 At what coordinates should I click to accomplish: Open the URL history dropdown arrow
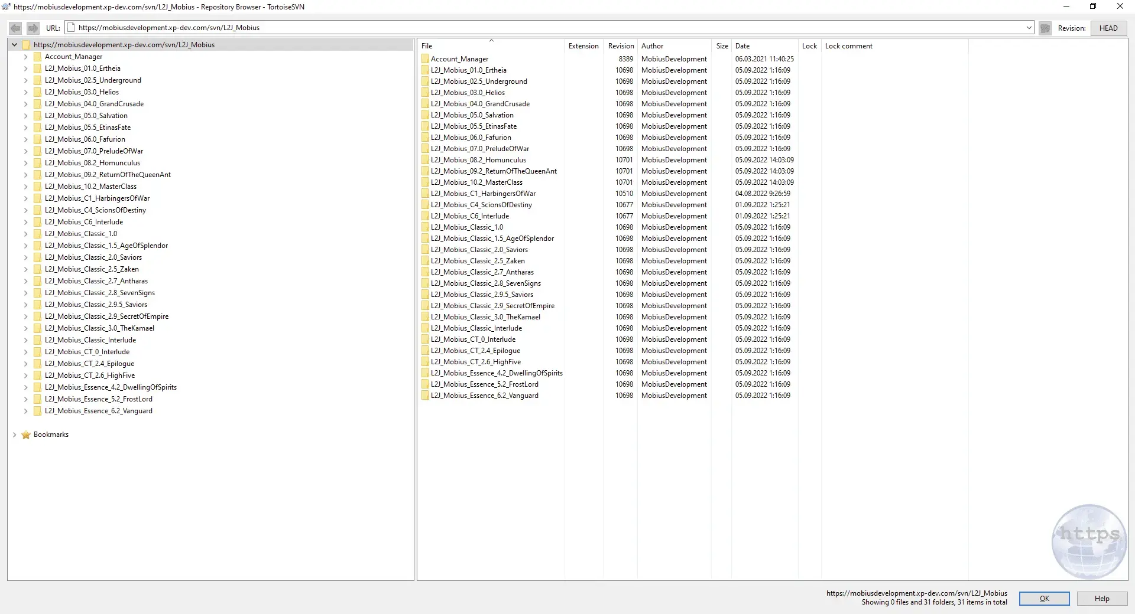point(1029,28)
